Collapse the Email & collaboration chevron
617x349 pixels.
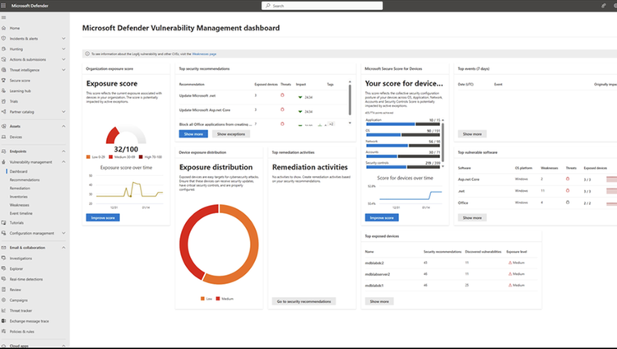[63, 248]
